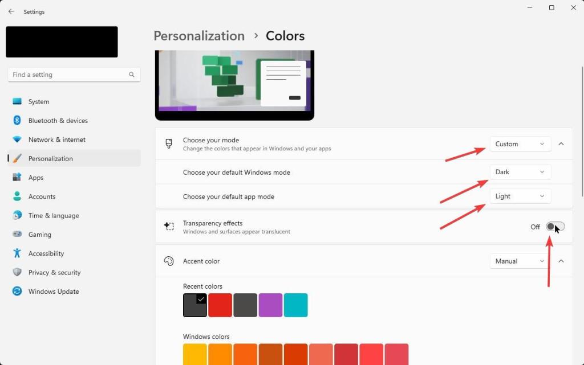584x365 pixels.
Task: Open Network & internet settings
Action: point(74,140)
